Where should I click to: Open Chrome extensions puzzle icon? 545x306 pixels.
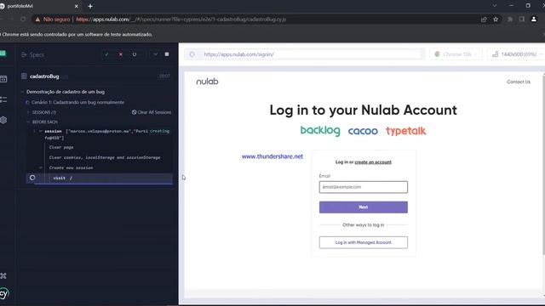(x=510, y=20)
